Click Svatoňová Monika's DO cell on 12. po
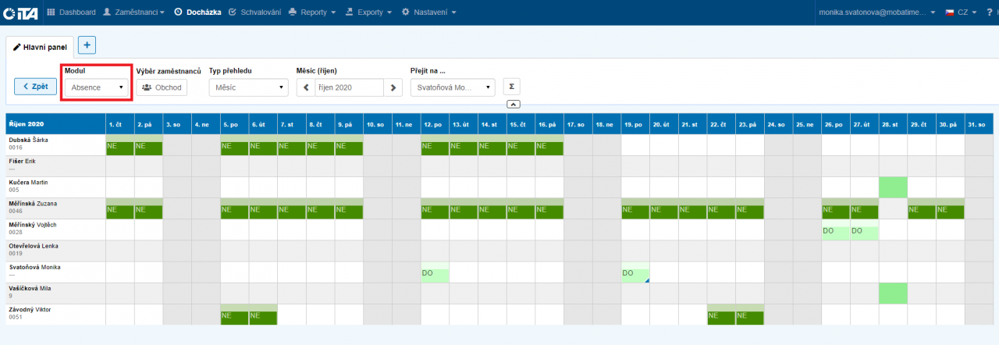999x345 pixels. point(435,274)
